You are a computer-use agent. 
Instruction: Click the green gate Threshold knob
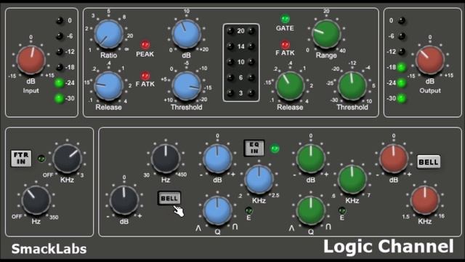point(352,86)
